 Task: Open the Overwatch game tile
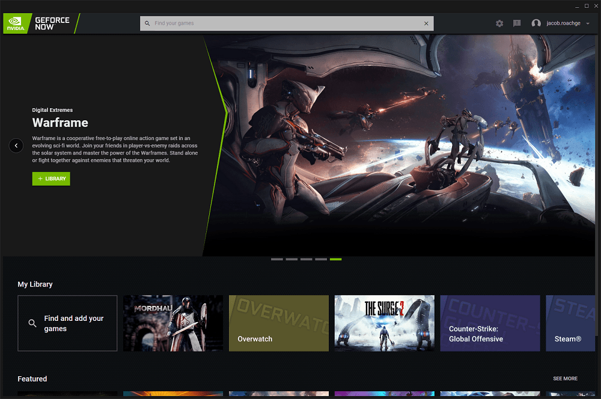[x=279, y=323]
